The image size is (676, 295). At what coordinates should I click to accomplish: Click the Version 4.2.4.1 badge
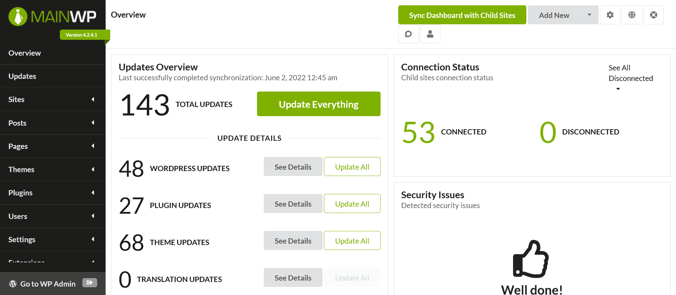(x=81, y=34)
